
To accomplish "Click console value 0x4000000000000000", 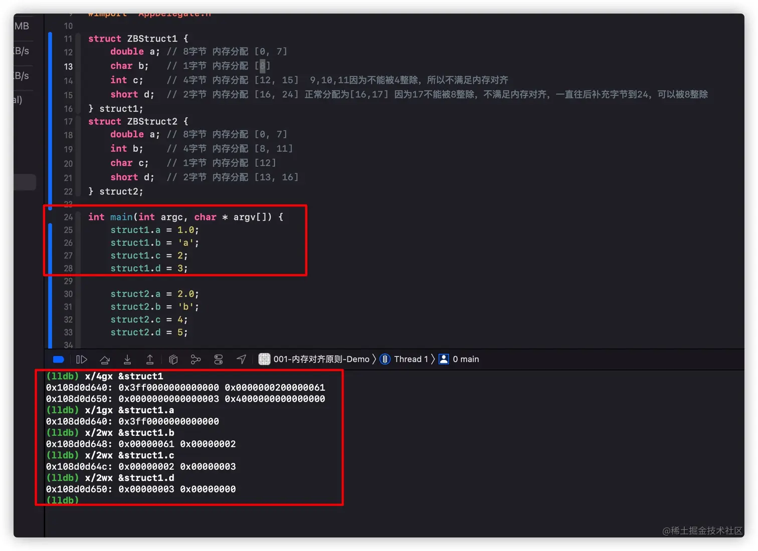I will coord(275,399).
